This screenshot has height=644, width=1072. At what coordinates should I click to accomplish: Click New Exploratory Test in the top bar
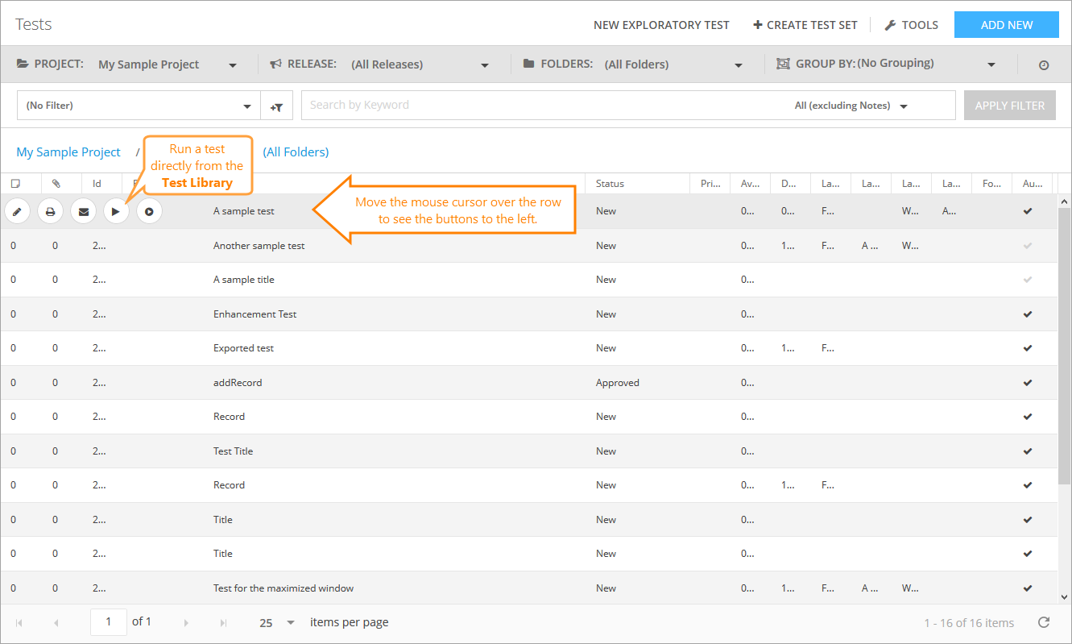[x=661, y=25]
